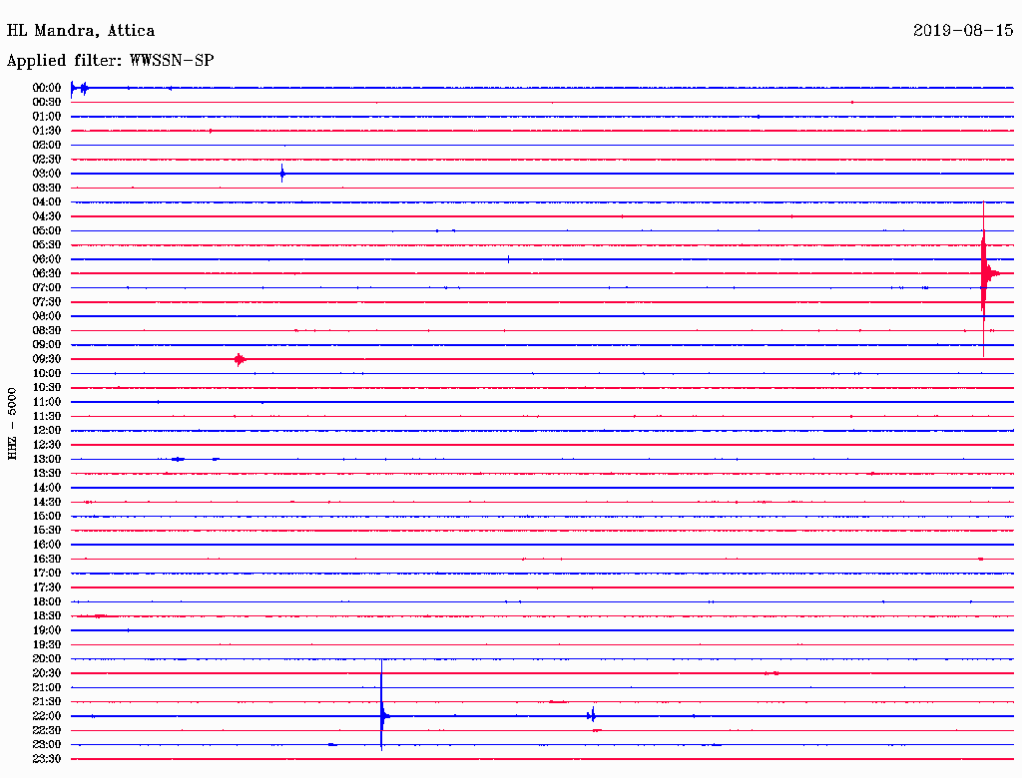Select the 07:00 time label
The height and width of the screenshot is (778, 1022).
pyautogui.click(x=47, y=287)
